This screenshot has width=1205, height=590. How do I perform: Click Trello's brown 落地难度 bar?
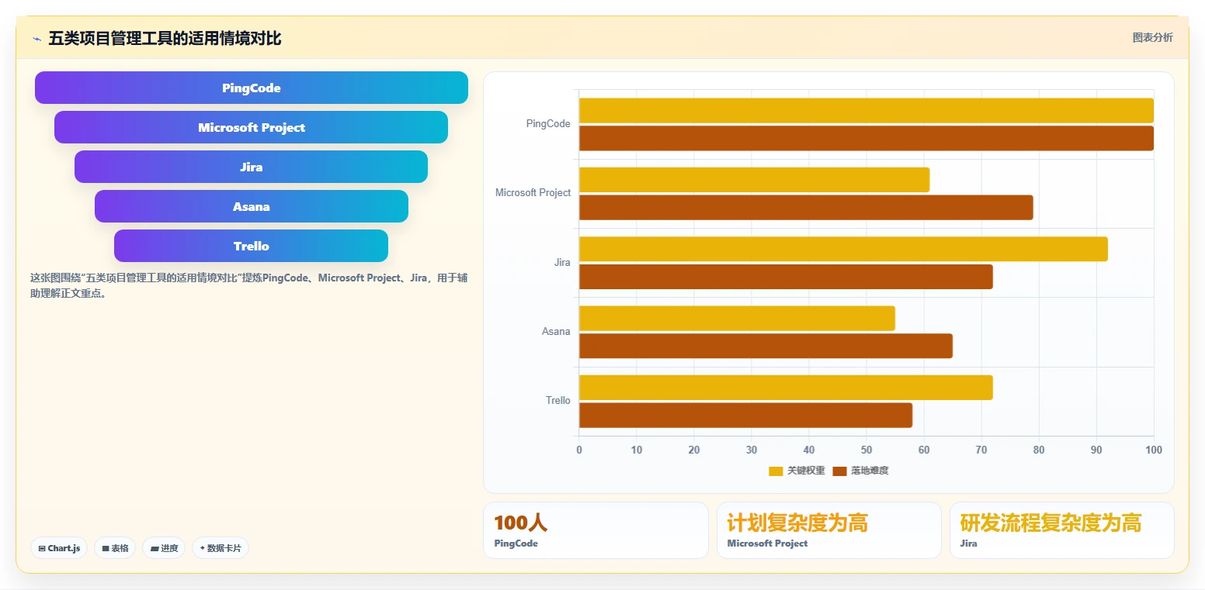[745, 415]
